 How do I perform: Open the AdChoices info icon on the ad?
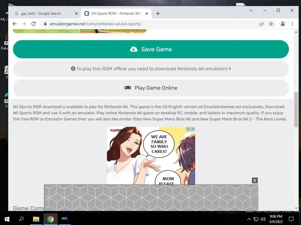(188, 129)
